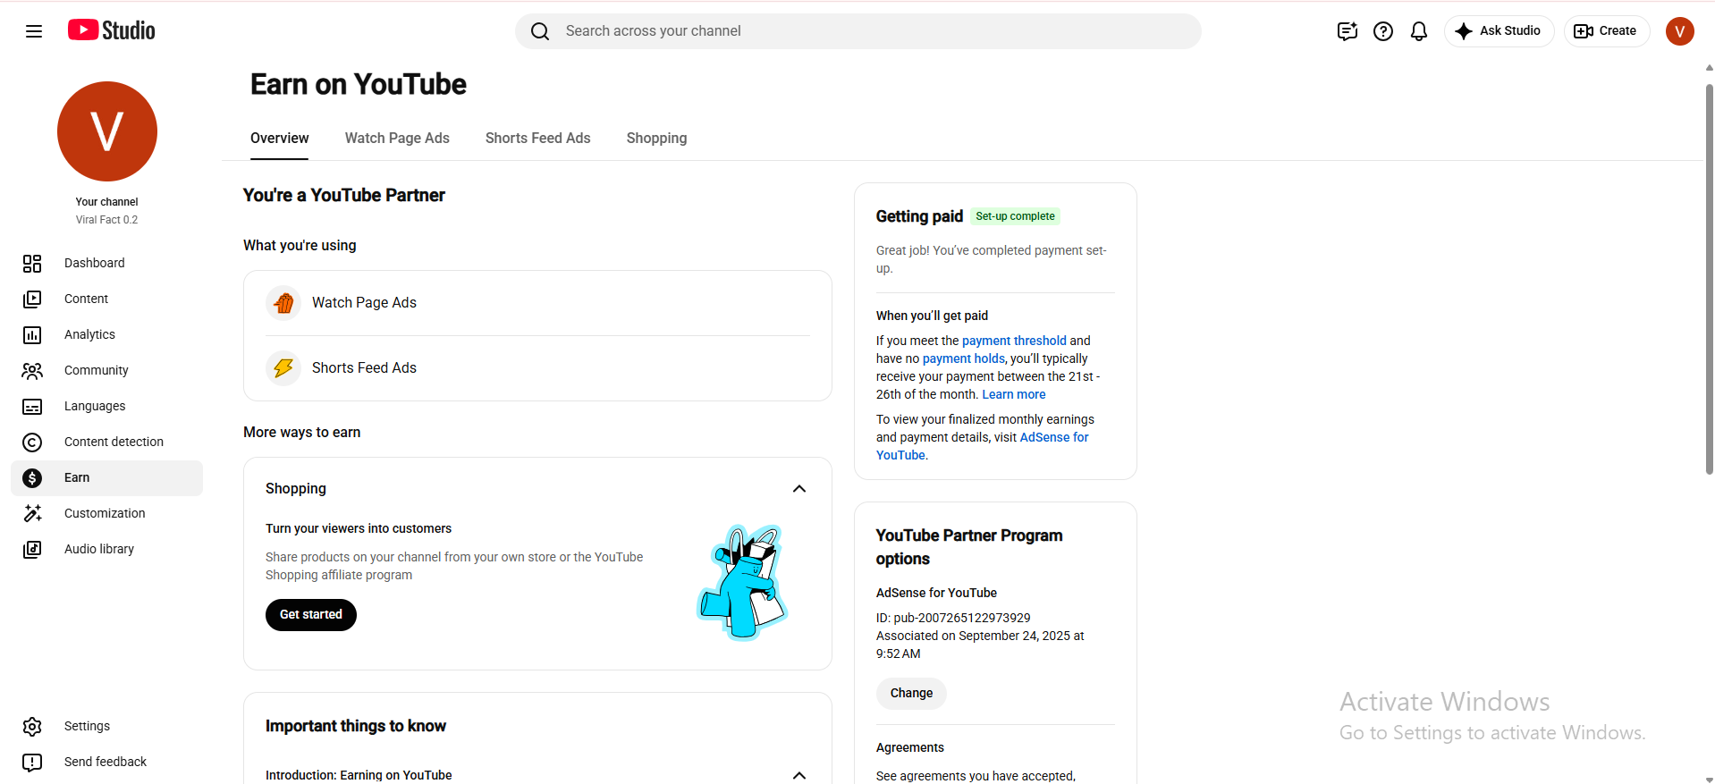Collapse the Shopping section chevron

(799, 488)
